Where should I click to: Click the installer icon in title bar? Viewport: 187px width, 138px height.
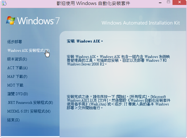[x=4, y=3]
